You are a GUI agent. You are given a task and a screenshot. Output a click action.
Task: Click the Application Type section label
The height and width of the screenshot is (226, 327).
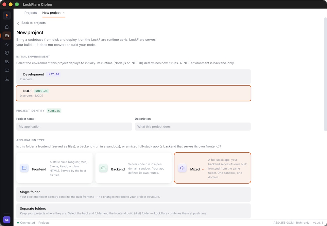click(x=30, y=140)
